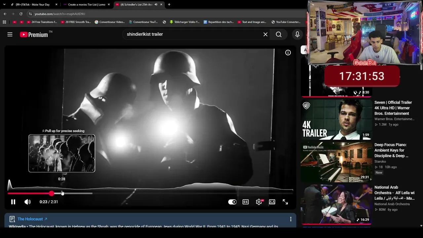The image size is (423, 238).
Task: Open the player settings gear
Action: [259, 202]
